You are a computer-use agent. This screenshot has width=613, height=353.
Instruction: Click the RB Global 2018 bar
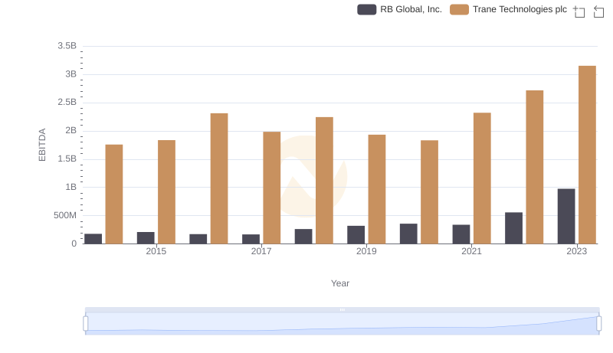click(x=303, y=237)
